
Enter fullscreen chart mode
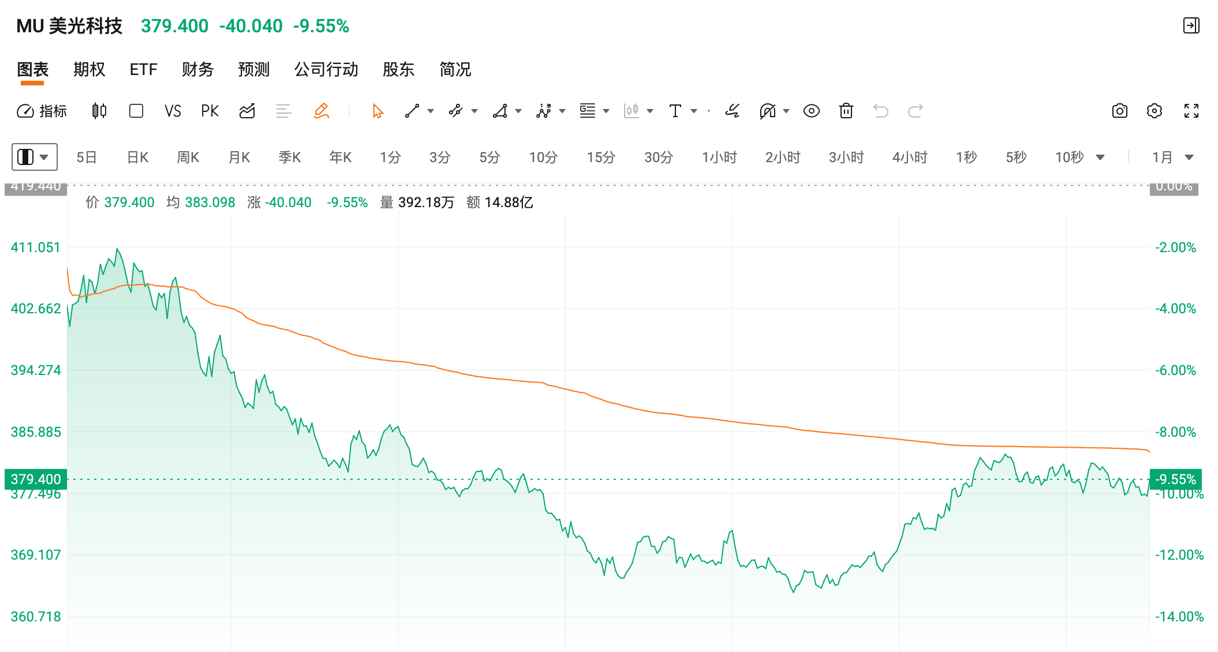point(1191,111)
